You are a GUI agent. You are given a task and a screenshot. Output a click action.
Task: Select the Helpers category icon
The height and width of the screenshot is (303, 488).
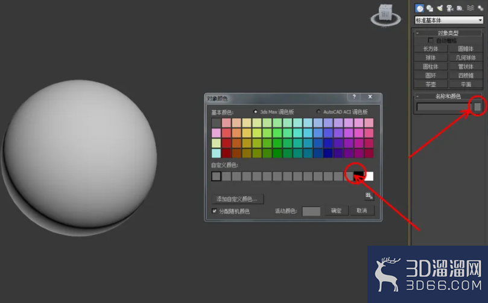(460, 8)
